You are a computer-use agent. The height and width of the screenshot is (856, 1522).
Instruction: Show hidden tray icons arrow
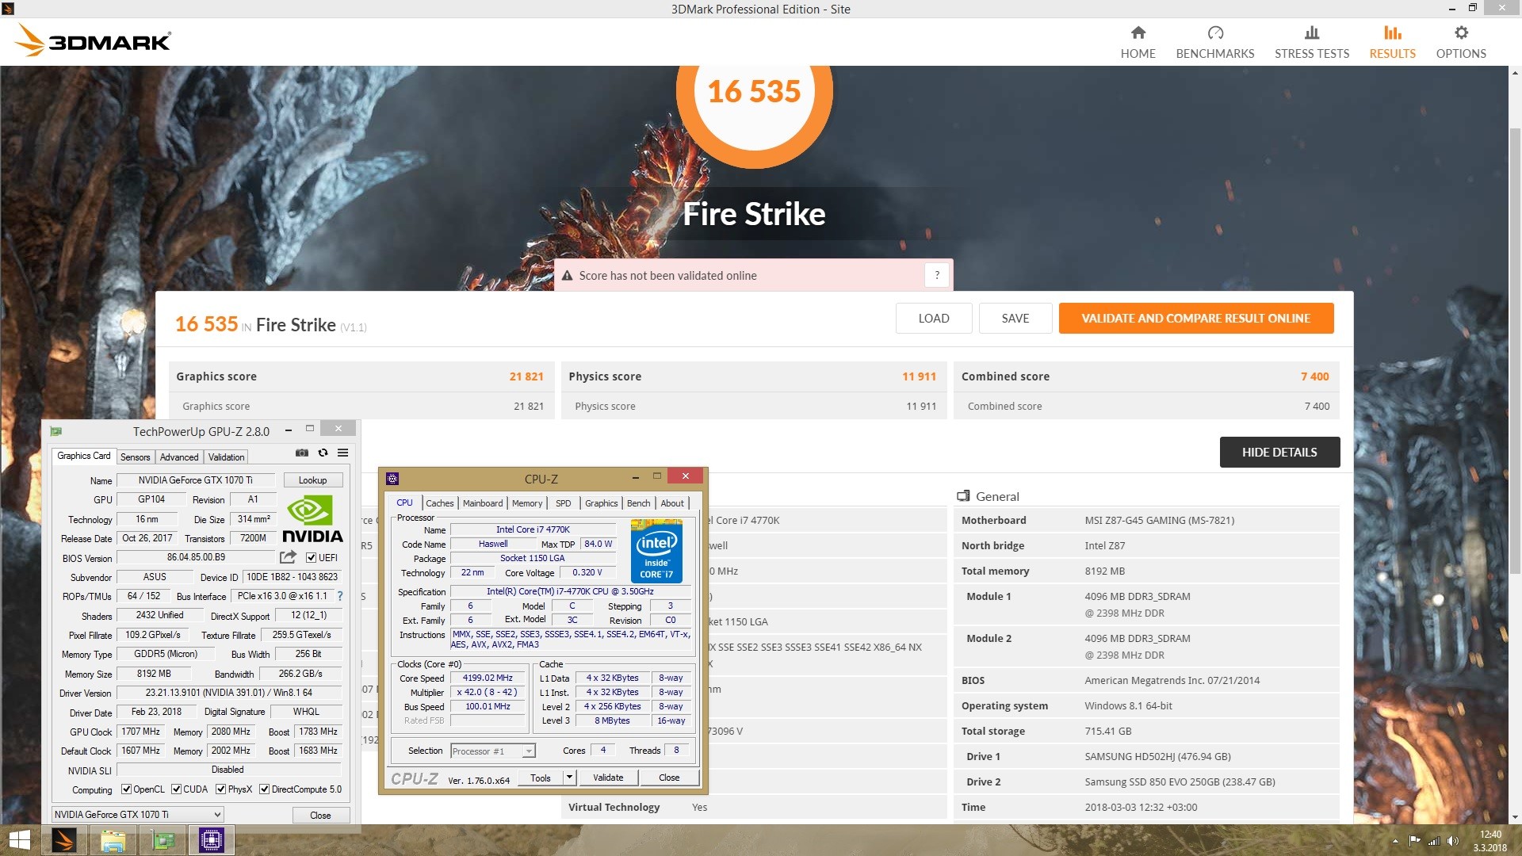pyautogui.click(x=1395, y=841)
